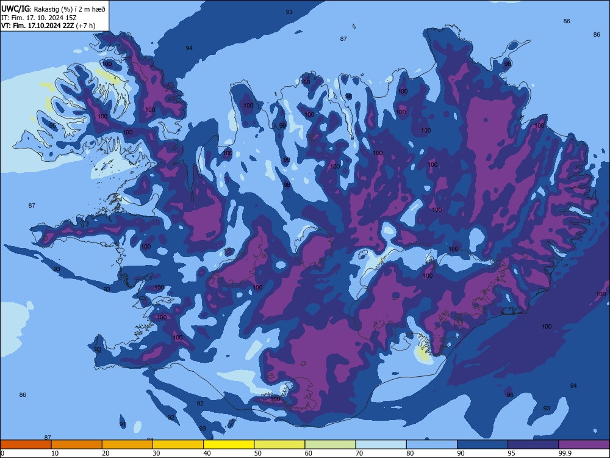Click the '30' label on the color scale
Viewport: 610px width, 458px height.
tap(156, 453)
